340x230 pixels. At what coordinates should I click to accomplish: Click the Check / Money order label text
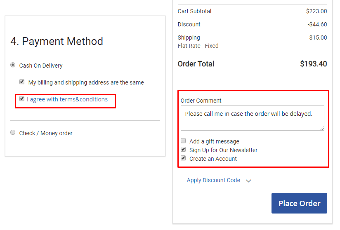click(46, 133)
